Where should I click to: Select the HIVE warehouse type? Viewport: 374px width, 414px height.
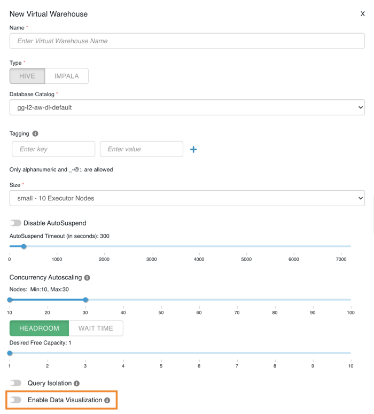[27, 76]
